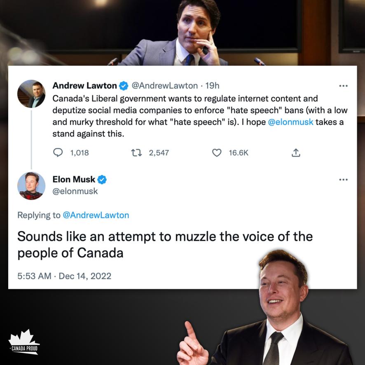This screenshot has width=365, height=365.
Task: Click the @elonmusk handle under Elon Musk's name
Action: pos(75,191)
